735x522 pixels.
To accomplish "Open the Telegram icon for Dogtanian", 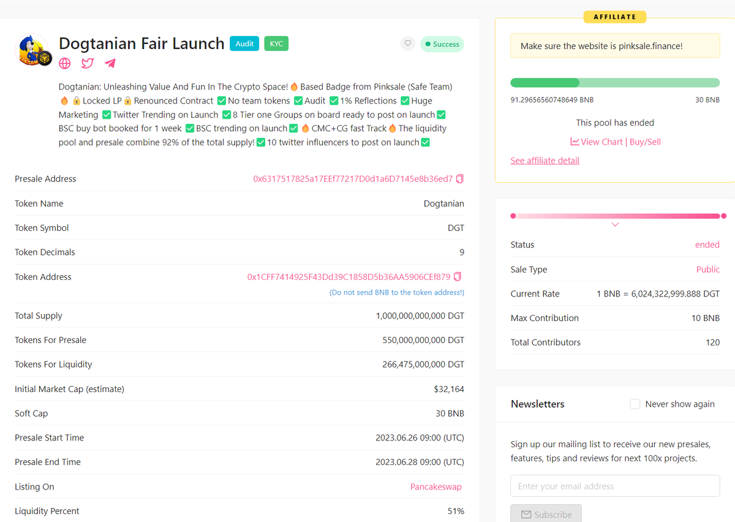I will click(x=110, y=63).
